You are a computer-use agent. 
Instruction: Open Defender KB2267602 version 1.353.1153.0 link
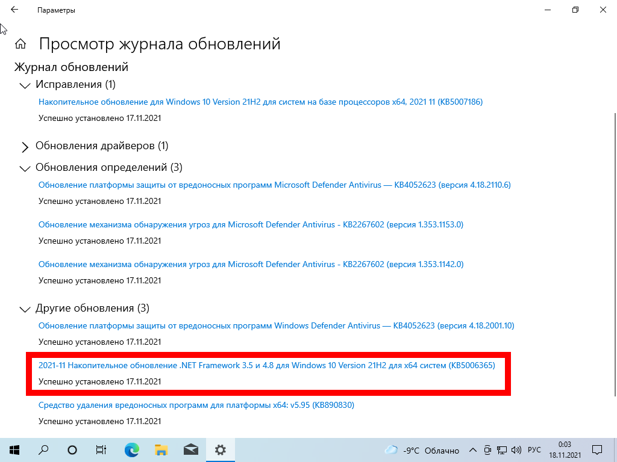coord(251,224)
